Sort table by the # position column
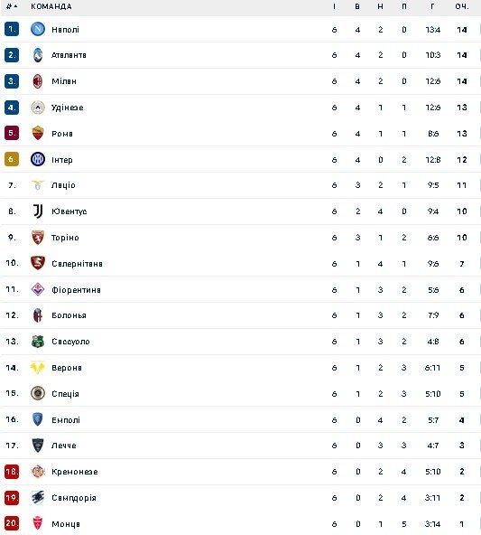Image resolution: width=481 pixels, height=535 pixels. (x=12, y=6)
